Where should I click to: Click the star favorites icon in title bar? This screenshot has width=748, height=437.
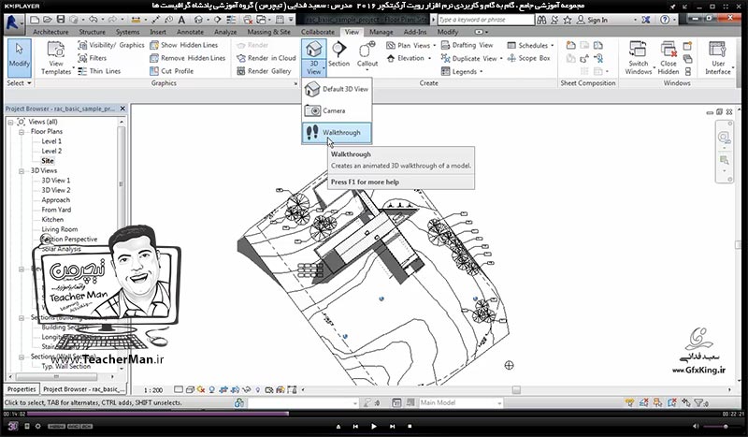click(568, 20)
